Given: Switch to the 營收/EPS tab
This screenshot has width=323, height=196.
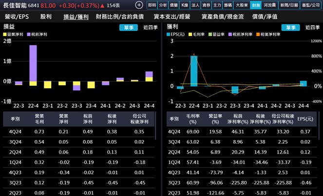Looking at the screenshot, I should pyautogui.click(x=17, y=16).
